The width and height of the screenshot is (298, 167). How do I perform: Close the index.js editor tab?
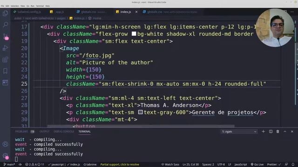(x=136, y=12)
